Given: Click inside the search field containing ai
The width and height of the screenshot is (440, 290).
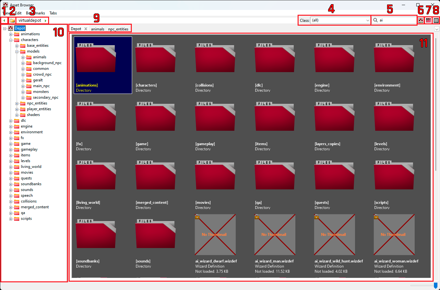Looking at the screenshot, I should coord(394,20).
